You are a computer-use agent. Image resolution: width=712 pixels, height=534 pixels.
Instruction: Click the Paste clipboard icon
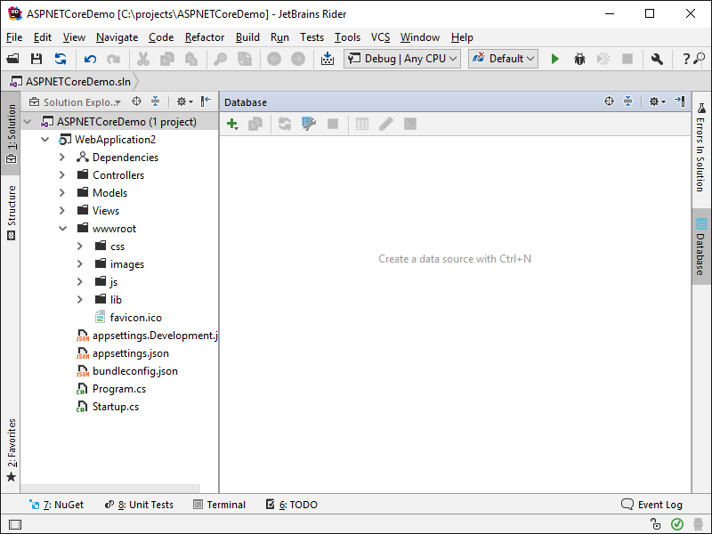click(191, 59)
